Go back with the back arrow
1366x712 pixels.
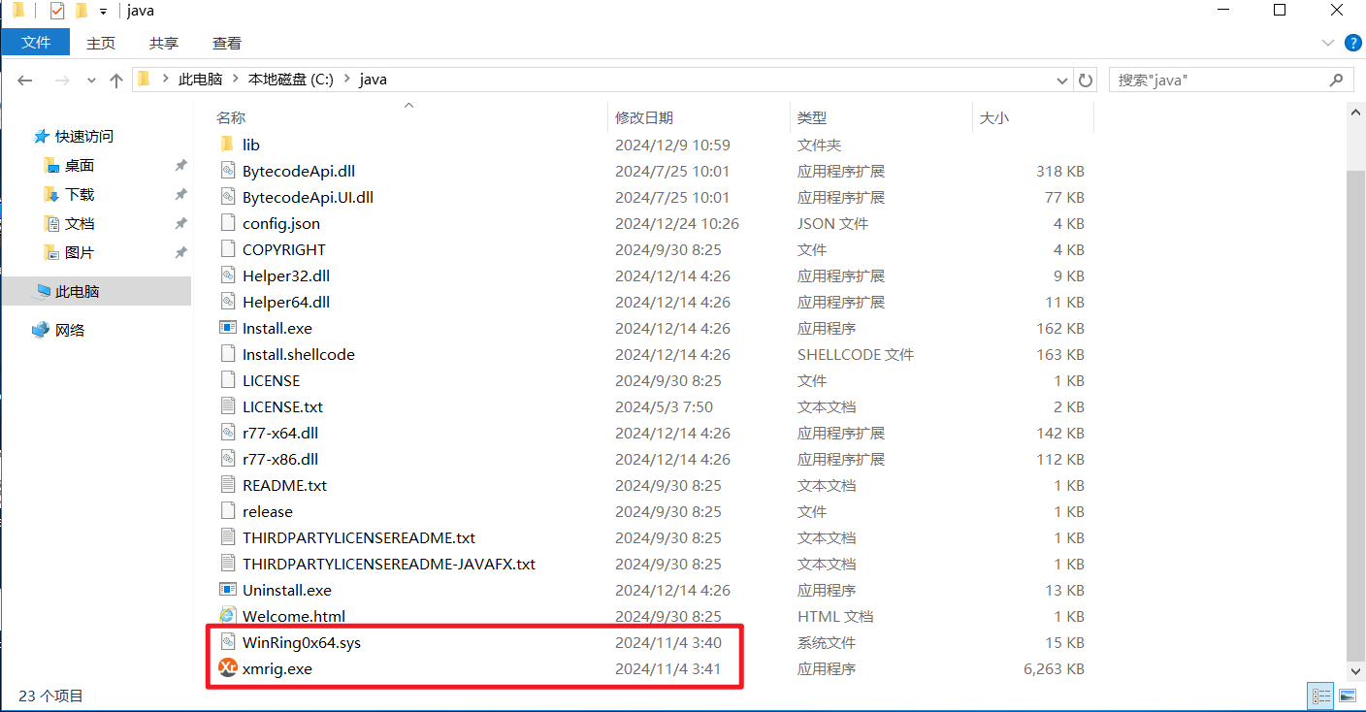25,81
